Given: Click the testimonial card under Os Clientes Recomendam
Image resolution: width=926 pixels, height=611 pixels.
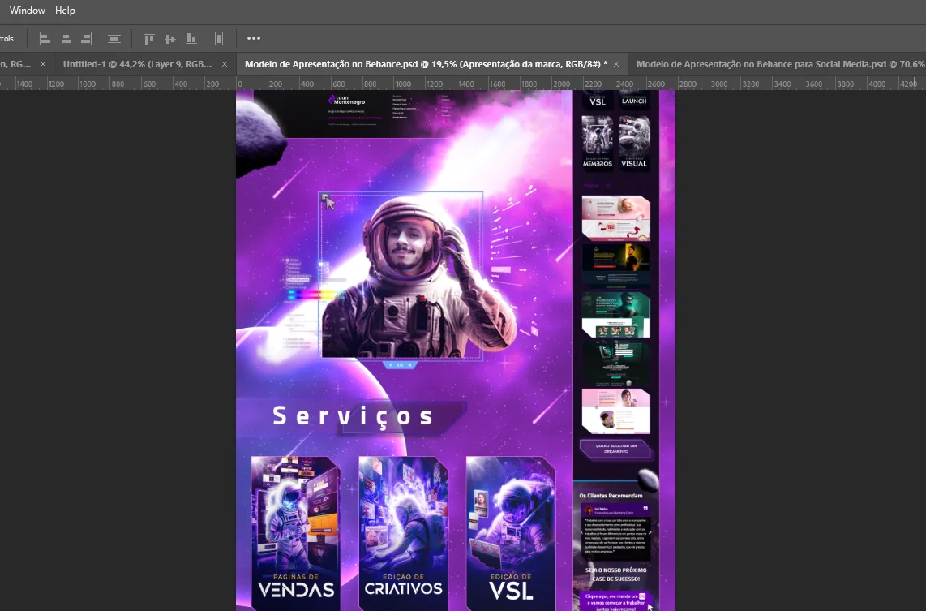Looking at the screenshot, I should click(616, 531).
